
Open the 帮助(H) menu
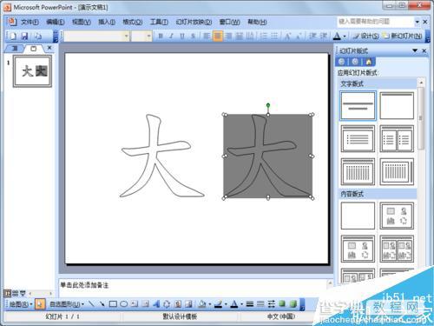257,22
